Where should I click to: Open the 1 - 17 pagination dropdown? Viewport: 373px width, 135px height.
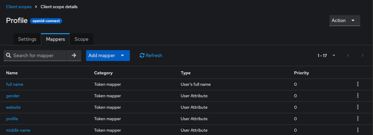coord(326,55)
